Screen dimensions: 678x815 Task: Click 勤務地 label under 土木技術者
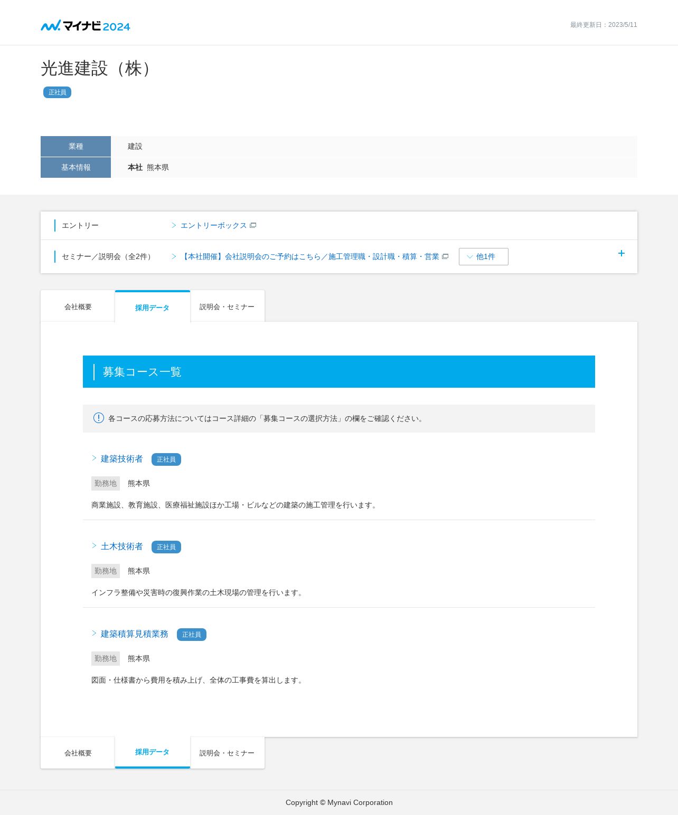tap(106, 571)
